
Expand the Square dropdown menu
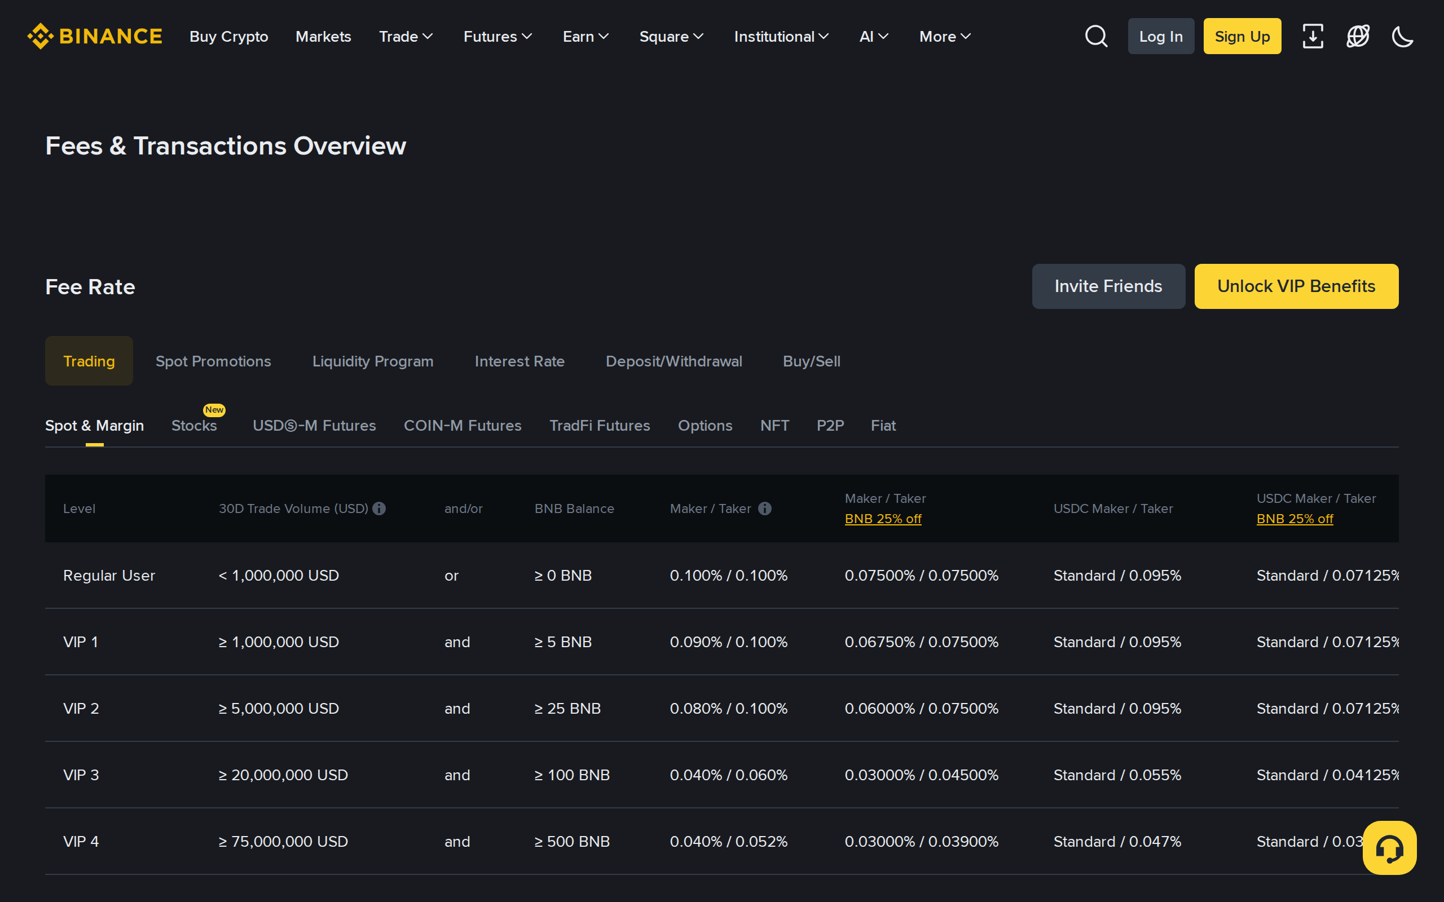pyautogui.click(x=671, y=37)
